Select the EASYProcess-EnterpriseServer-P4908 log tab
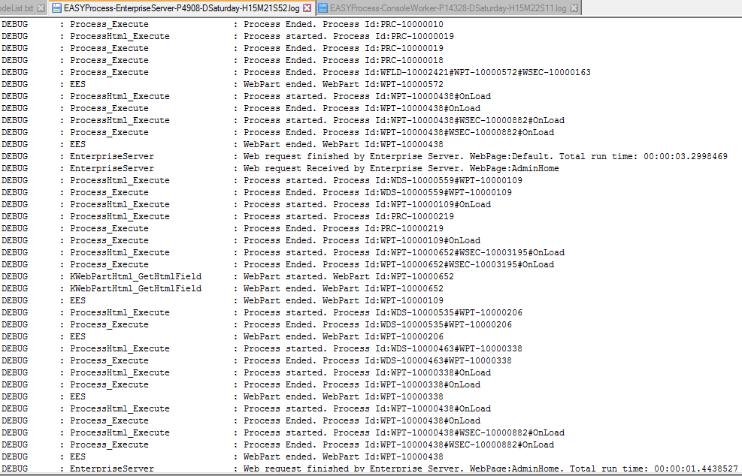 pyautogui.click(x=182, y=8)
